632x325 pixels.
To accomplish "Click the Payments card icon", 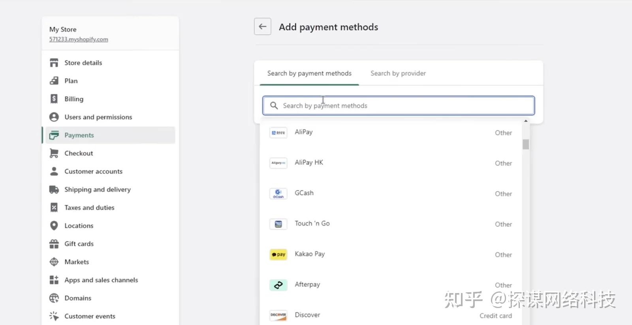I will (54, 135).
